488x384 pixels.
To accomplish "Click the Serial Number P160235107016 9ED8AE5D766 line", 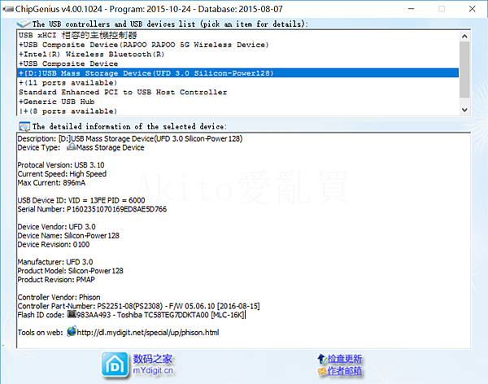I will pyautogui.click(x=92, y=209).
